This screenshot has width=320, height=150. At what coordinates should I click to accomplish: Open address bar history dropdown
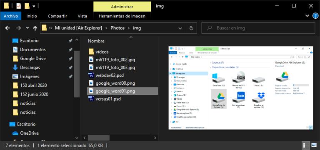point(180,28)
